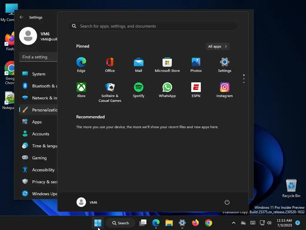Launch Google Chrome from the taskbar
Screen dimensions: 306x230
pos(208,223)
